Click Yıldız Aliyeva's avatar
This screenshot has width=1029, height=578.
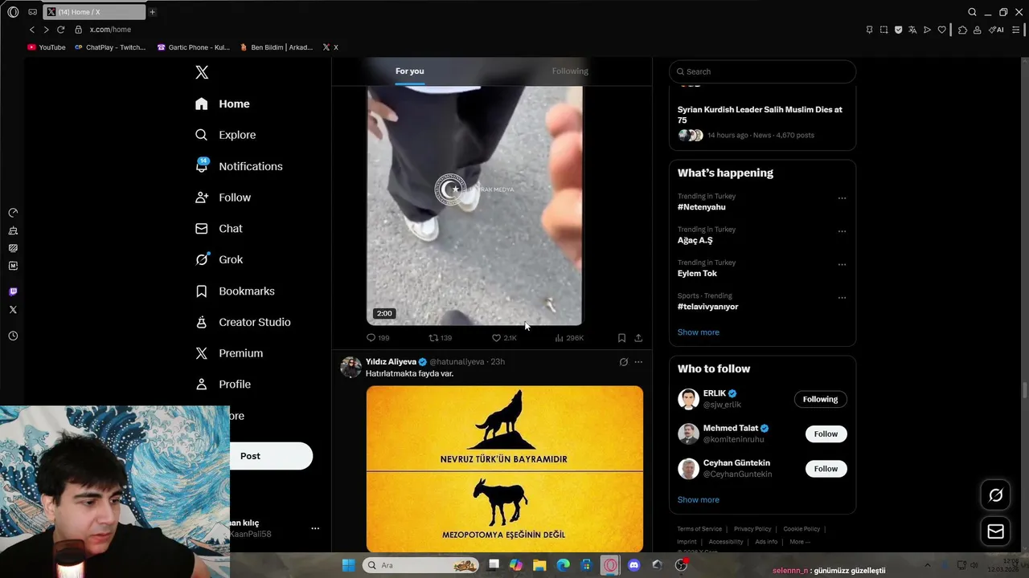click(351, 367)
